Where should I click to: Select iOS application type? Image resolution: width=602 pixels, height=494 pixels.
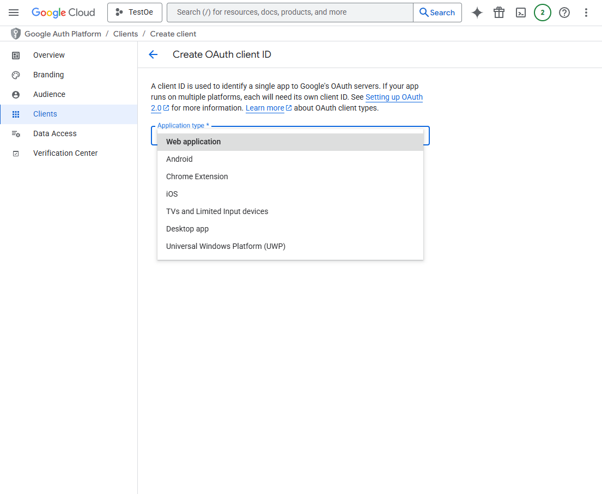click(290, 194)
